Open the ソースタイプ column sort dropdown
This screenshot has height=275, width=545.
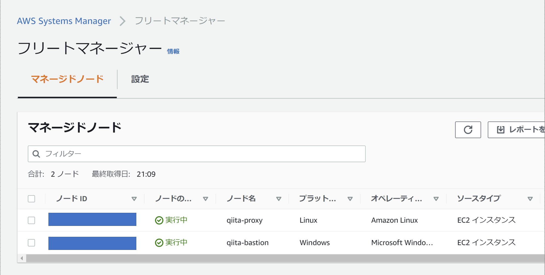click(x=530, y=199)
